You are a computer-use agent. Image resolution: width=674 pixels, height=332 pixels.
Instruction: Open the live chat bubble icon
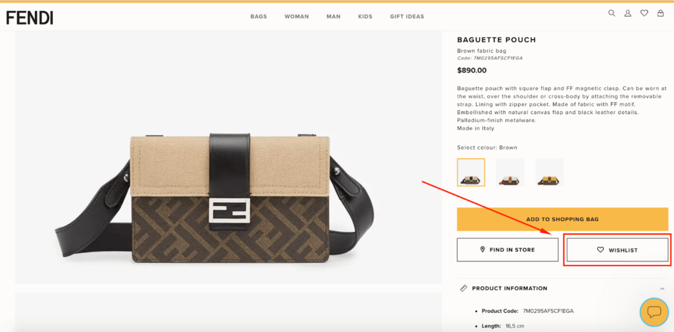pos(654,312)
